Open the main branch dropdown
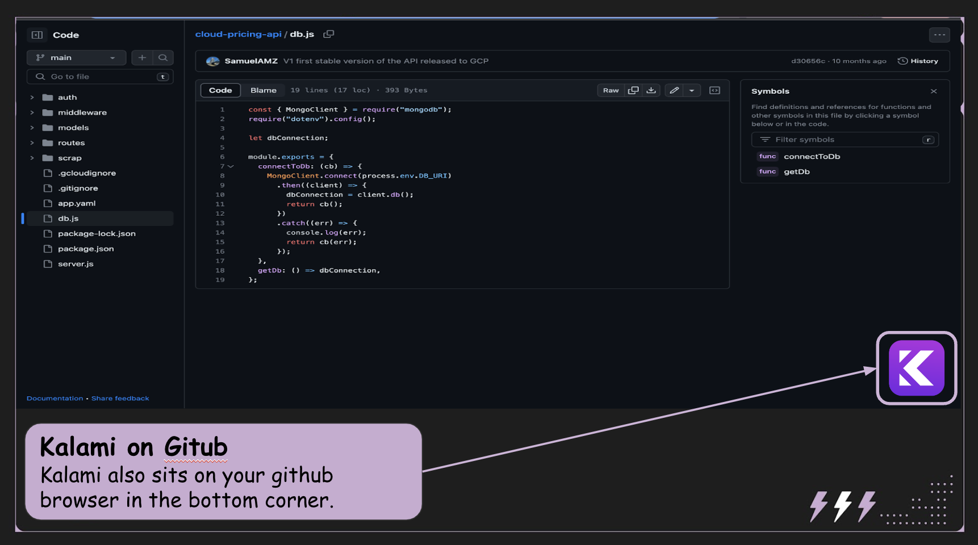The height and width of the screenshot is (545, 978). (76, 57)
